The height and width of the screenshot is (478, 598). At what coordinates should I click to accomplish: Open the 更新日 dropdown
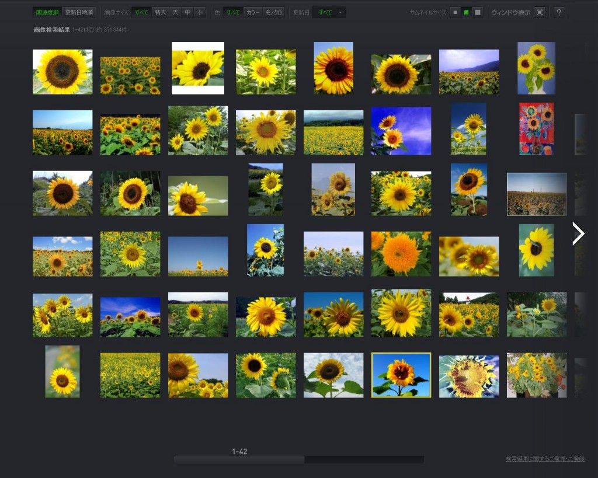coord(329,13)
